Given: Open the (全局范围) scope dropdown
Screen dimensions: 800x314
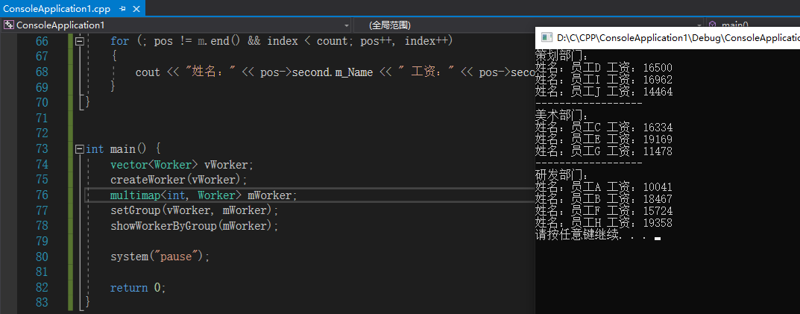Looking at the screenshot, I should tap(699, 25).
